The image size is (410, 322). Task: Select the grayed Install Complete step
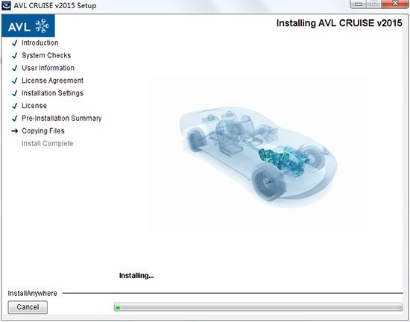(47, 144)
